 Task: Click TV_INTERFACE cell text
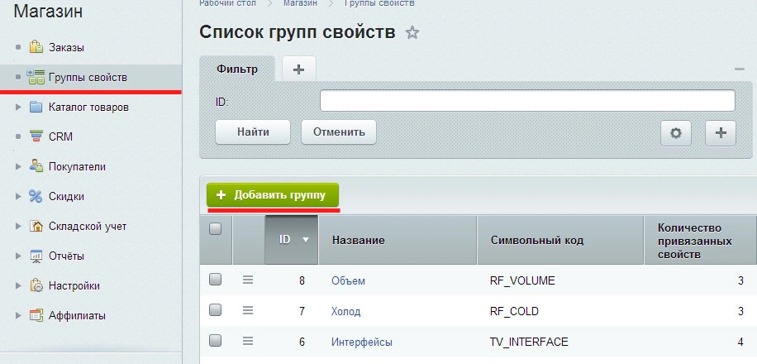529,342
